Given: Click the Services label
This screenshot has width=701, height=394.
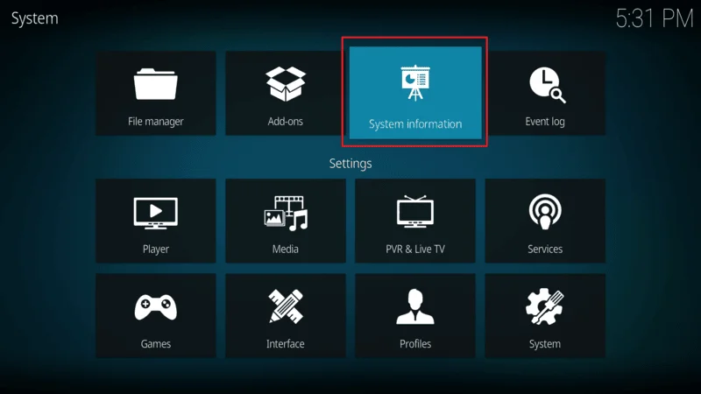Looking at the screenshot, I should pos(545,249).
